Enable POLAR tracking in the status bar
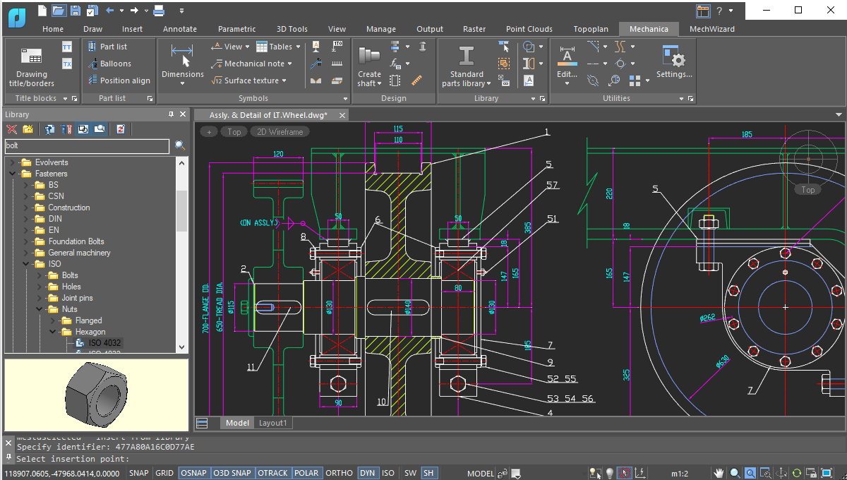847x480 pixels. click(x=306, y=473)
